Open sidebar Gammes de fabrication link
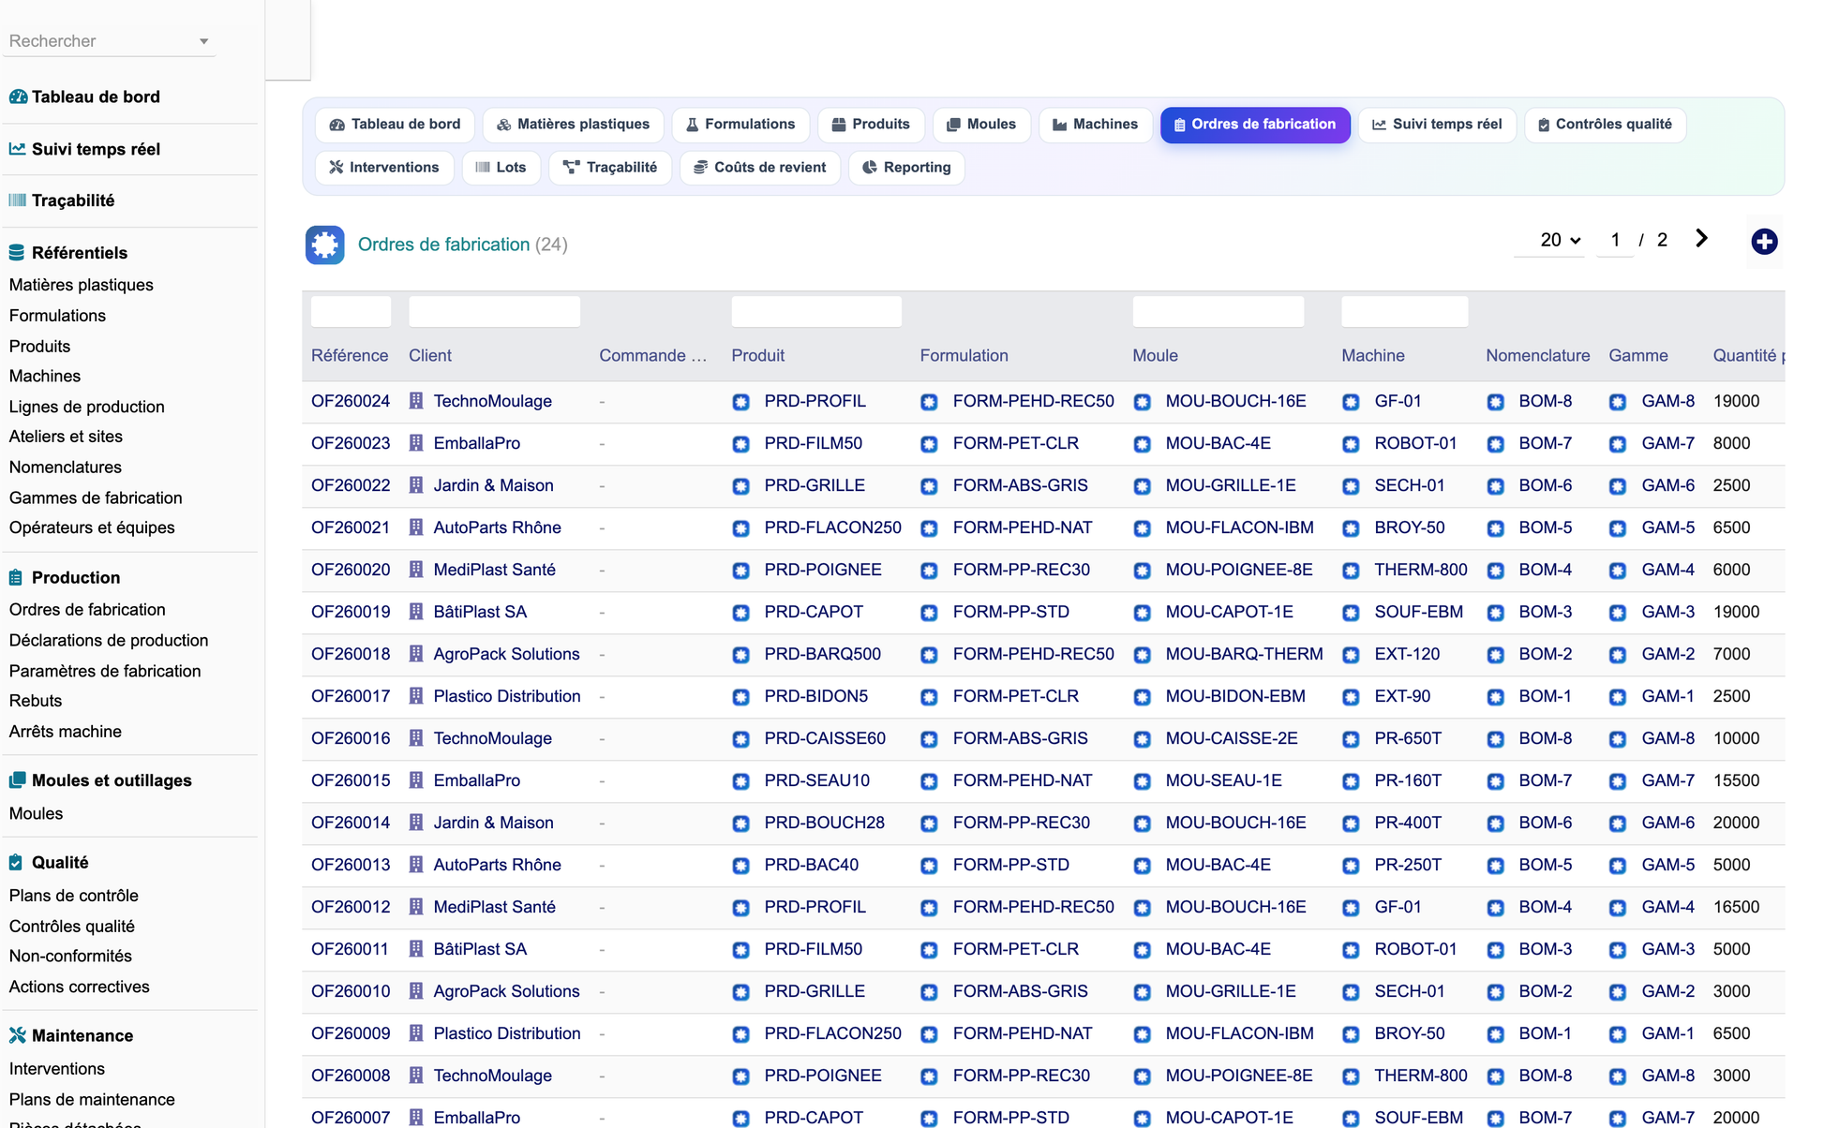This screenshot has width=1824, height=1128. [x=96, y=497]
